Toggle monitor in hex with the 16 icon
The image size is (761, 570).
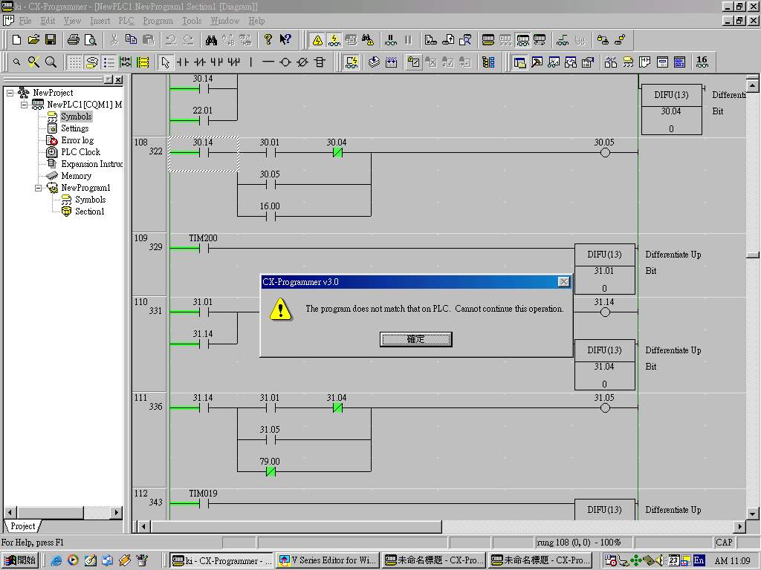702,62
